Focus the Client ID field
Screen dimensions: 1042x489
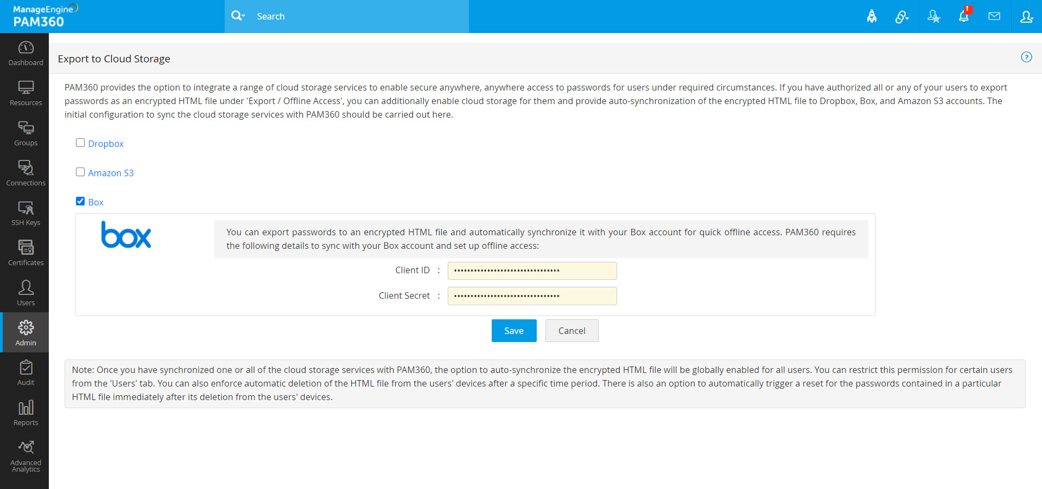tap(532, 271)
